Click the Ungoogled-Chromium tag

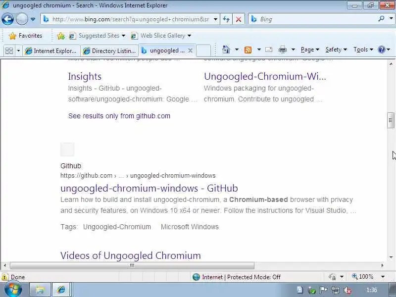117,227
